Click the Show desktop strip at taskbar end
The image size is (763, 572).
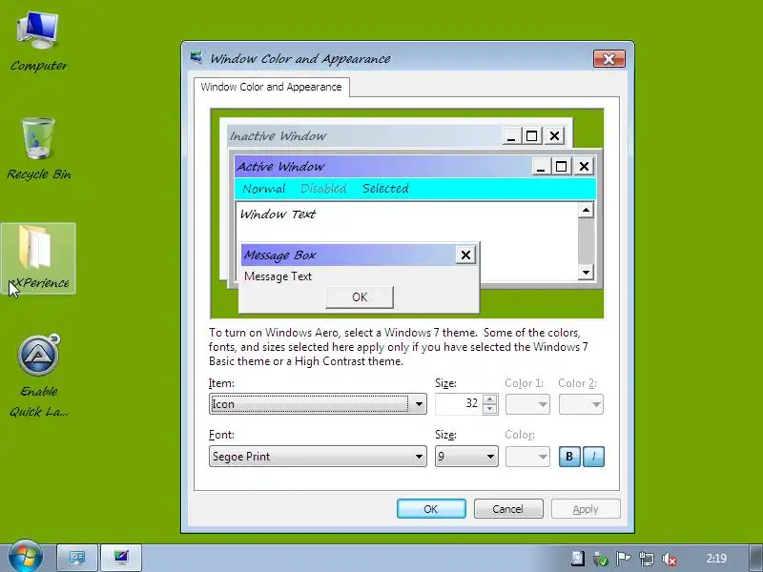click(x=756, y=558)
